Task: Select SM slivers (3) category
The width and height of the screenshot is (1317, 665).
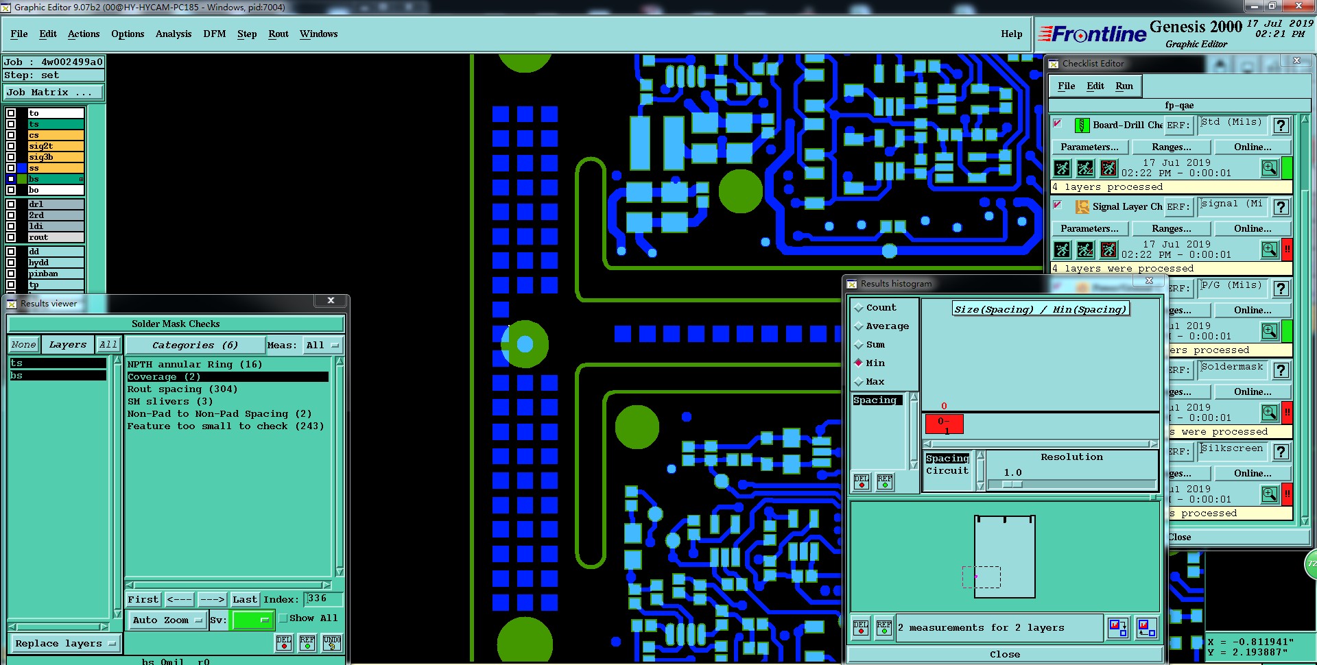Action: (170, 402)
